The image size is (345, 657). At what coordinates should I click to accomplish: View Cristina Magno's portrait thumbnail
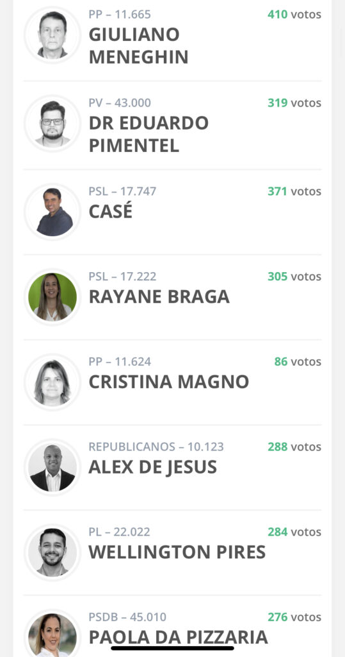(52, 382)
